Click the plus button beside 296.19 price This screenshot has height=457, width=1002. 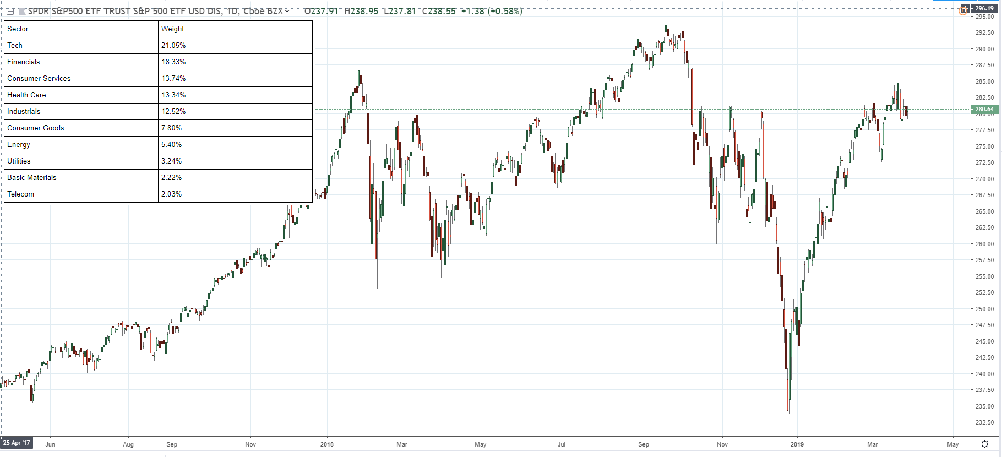(x=965, y=9)
